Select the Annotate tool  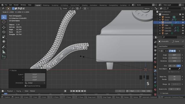click(x=4, y=47)
